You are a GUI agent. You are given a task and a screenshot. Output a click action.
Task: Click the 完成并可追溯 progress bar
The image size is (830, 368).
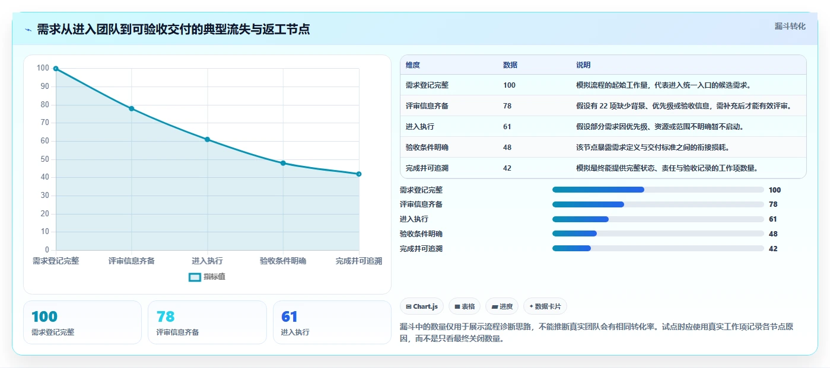(658, 249)
